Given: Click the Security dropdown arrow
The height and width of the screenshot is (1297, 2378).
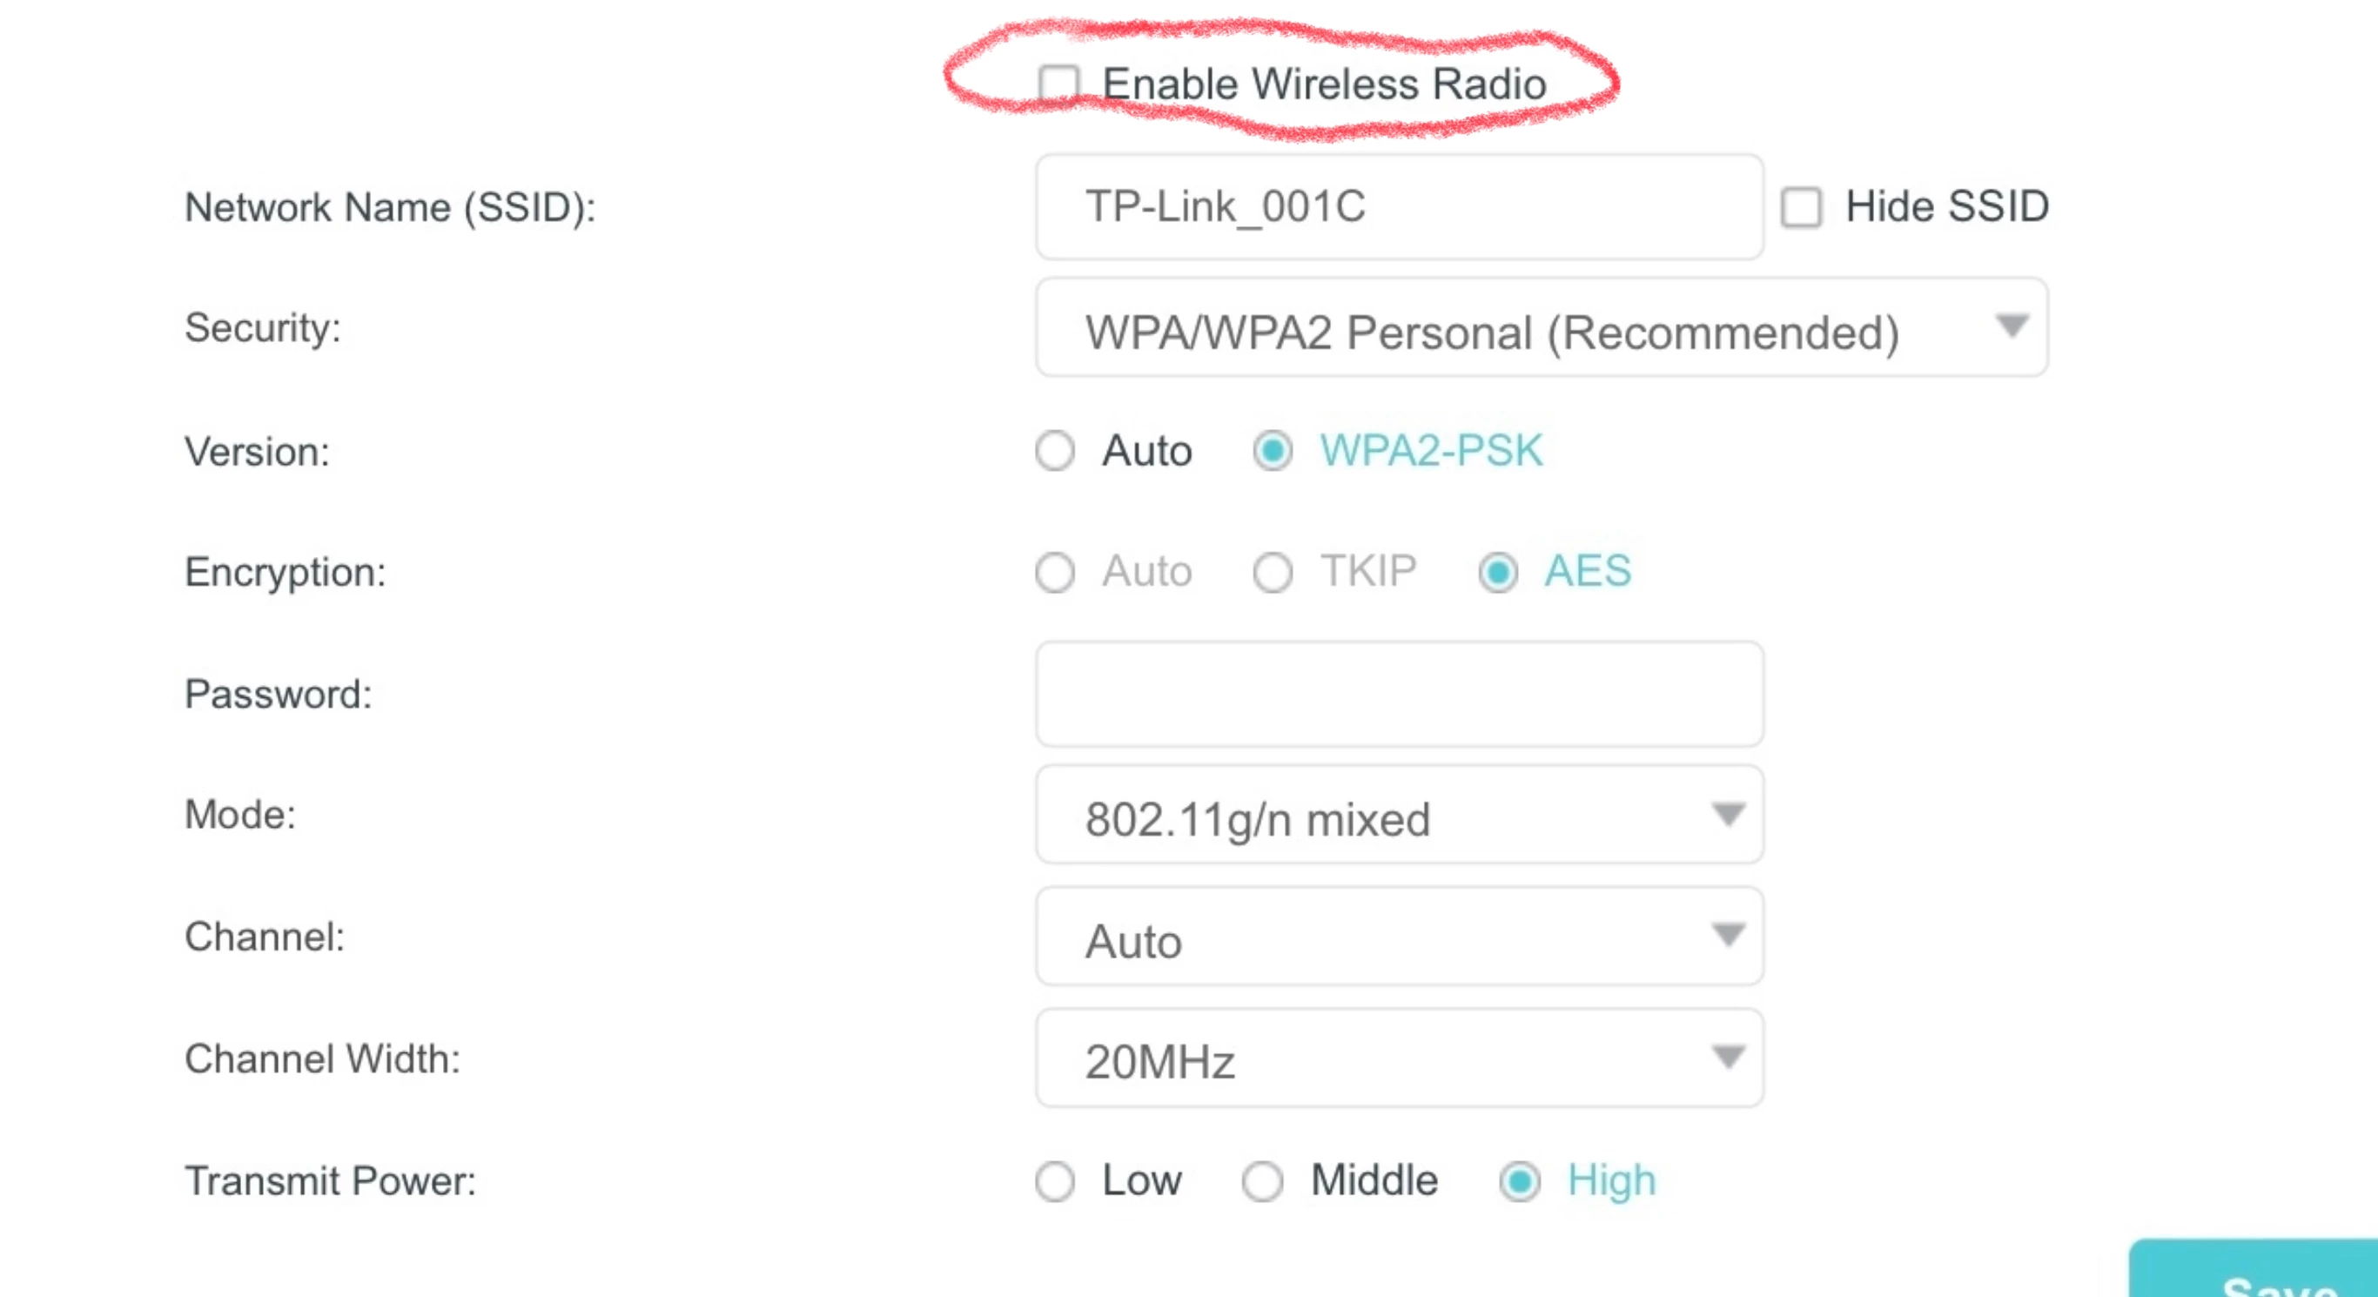Looking at the screenshot, I should tap(2012, 326).
